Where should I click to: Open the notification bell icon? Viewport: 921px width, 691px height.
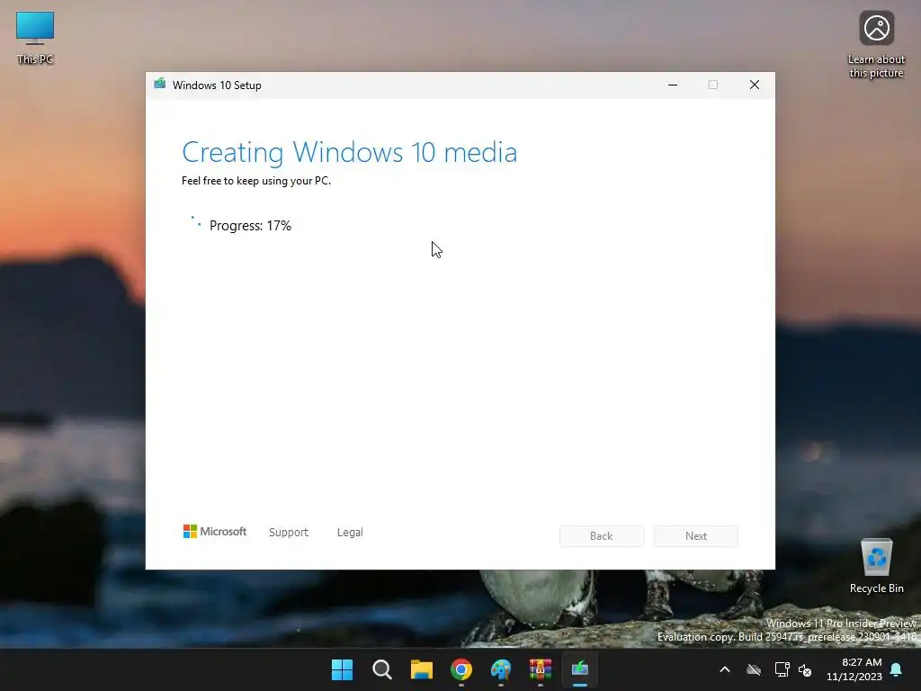[x=897, y=669]
